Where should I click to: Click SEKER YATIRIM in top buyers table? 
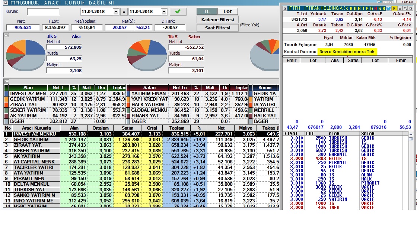pyautogui.click(x=65, y=110)
